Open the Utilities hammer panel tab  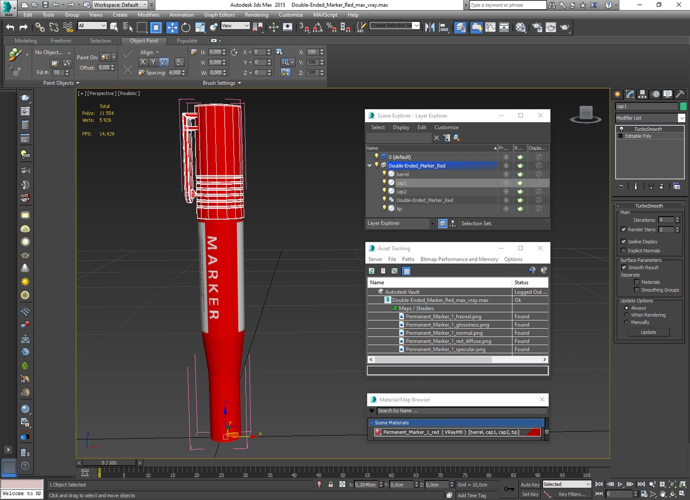(679, 94)
